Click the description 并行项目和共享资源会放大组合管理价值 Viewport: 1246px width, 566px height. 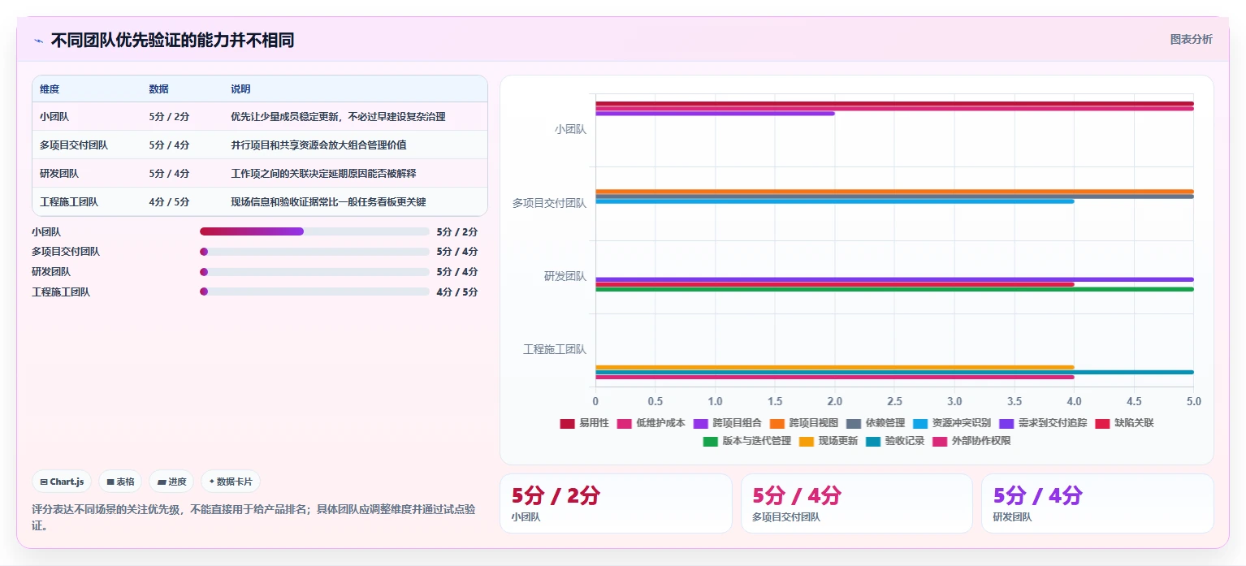tap(318, 145)
